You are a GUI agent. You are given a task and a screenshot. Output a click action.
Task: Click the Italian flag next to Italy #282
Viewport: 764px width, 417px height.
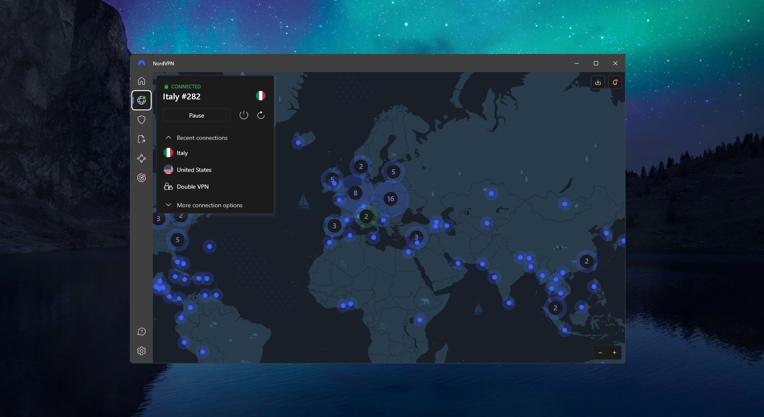(261, 96)
